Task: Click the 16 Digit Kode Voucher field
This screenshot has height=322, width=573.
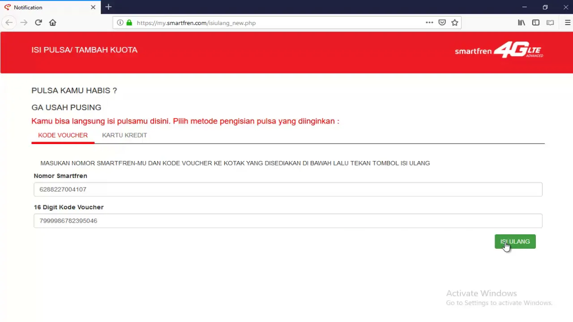Action: tap(288, 220)
